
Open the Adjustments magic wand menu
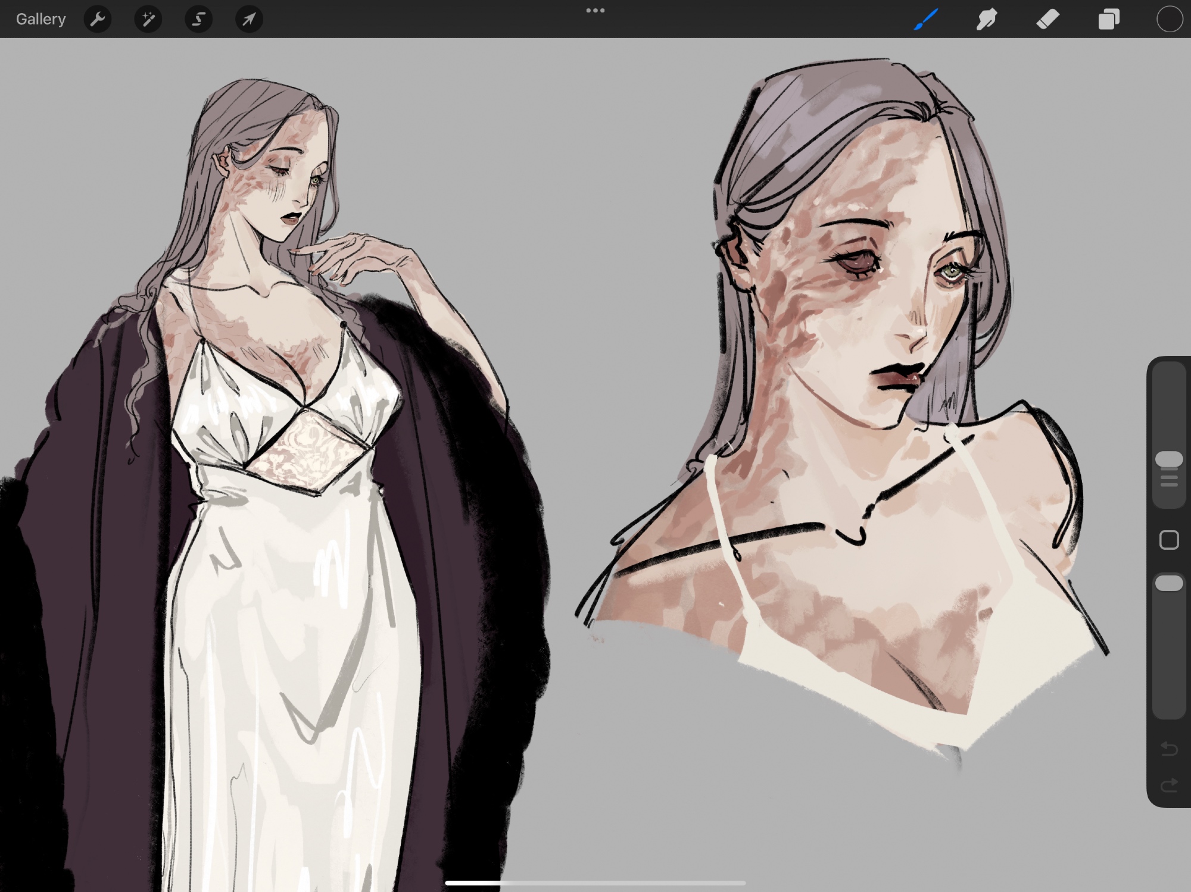148,19
